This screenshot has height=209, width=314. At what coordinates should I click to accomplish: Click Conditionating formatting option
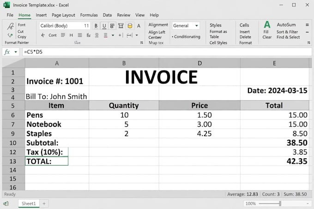tap(186, 37)
